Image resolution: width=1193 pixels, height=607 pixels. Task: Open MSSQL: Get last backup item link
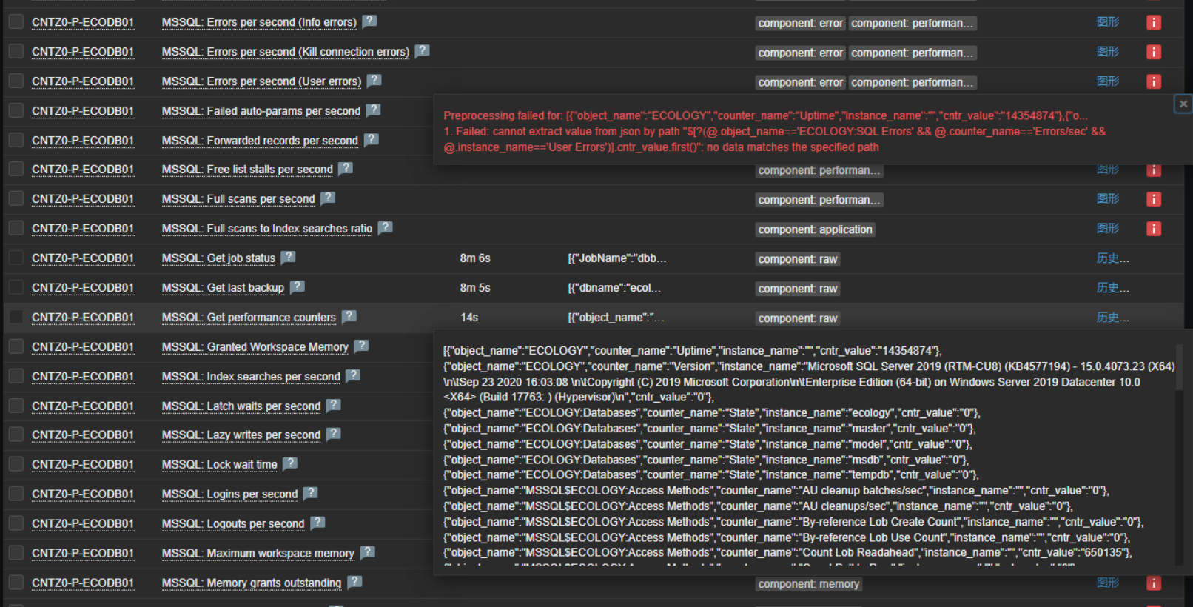point(223,288)
